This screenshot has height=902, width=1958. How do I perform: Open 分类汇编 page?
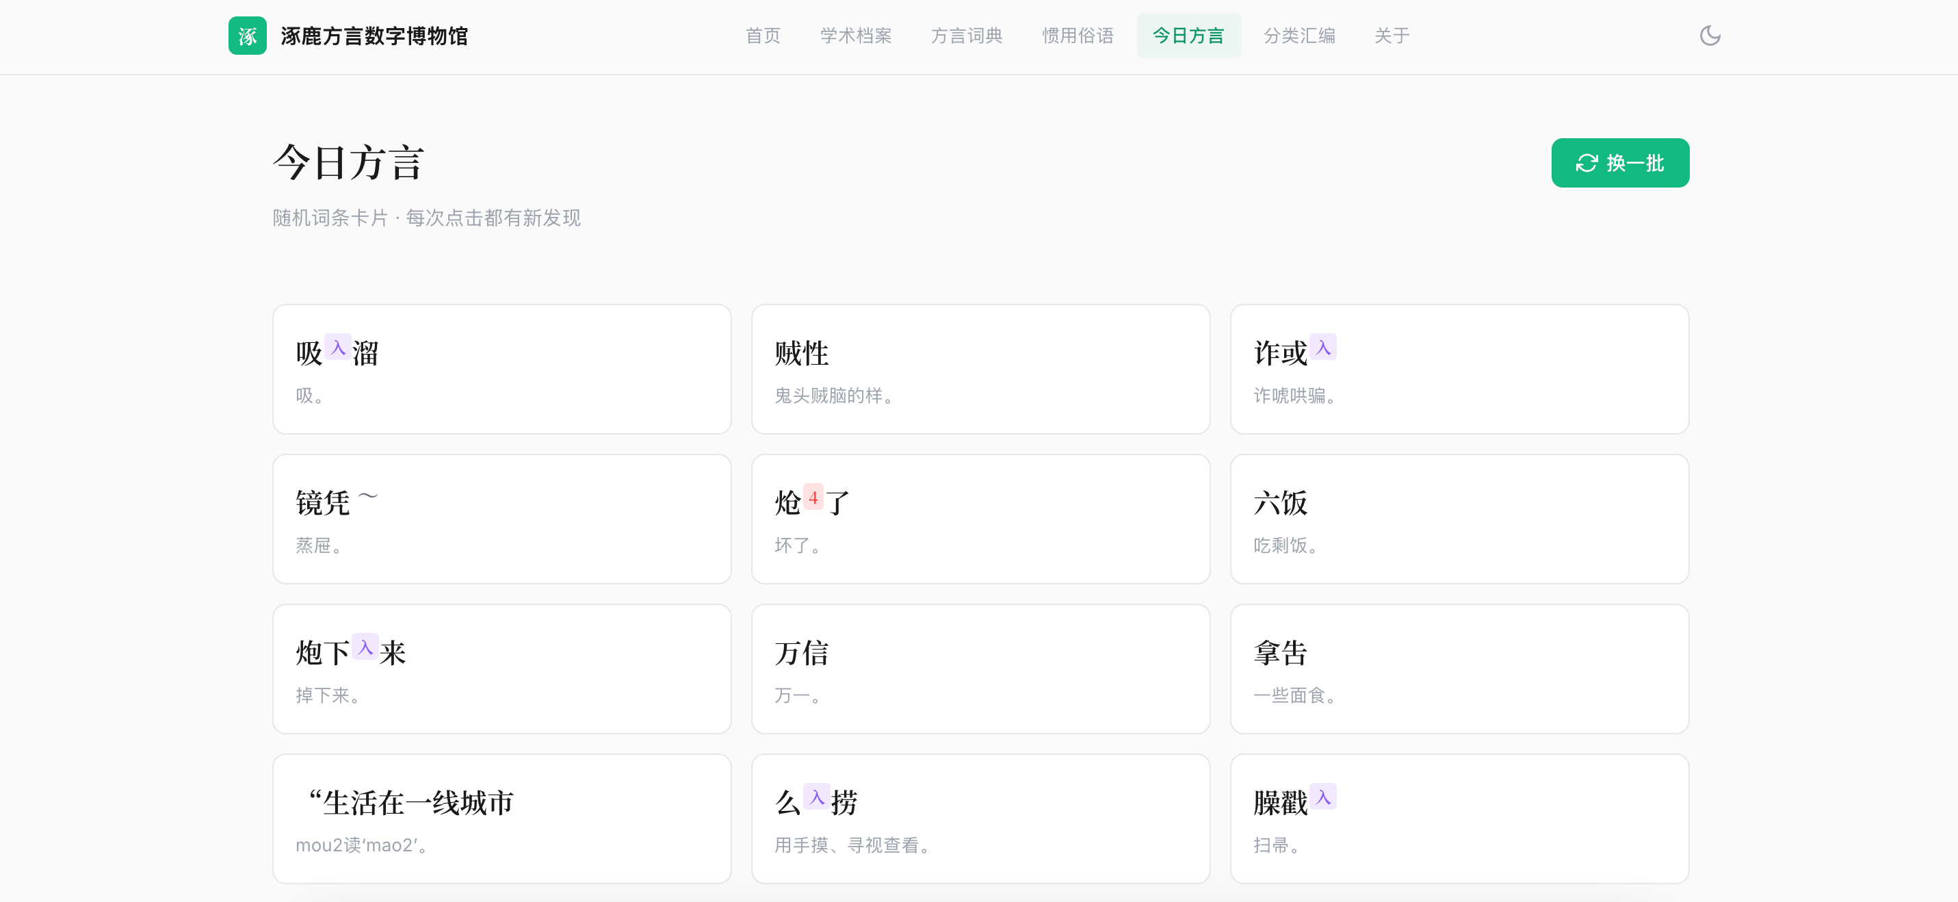click(x=1299, y=36)
